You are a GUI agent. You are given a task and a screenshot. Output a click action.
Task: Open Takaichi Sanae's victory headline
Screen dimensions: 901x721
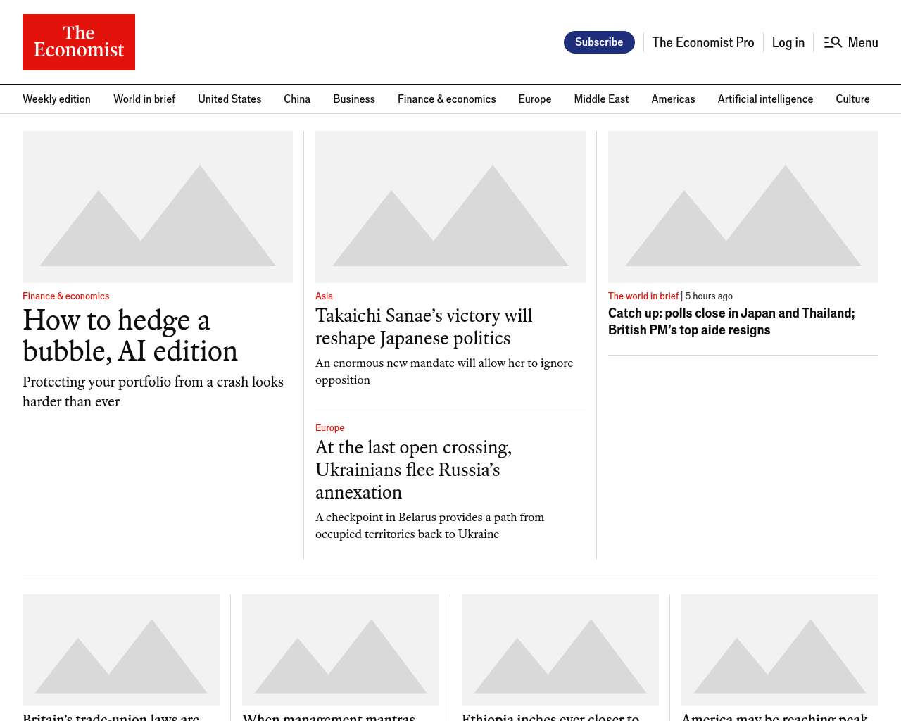click(424, 327)
